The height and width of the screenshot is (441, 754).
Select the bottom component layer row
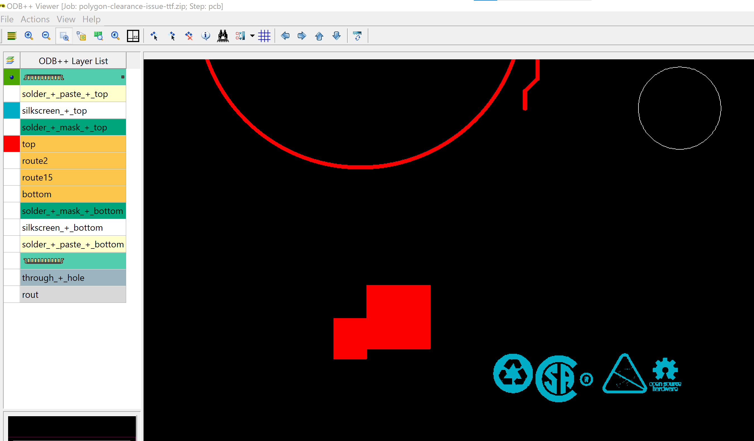(73, 261)
